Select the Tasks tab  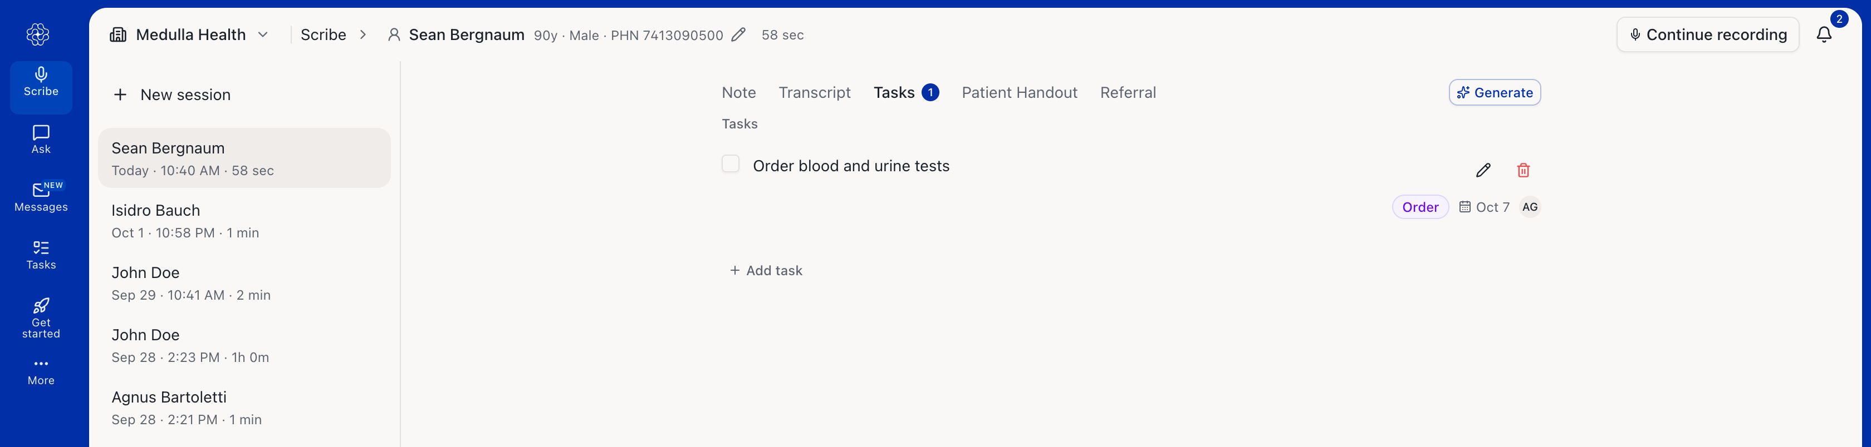tap(906, 93)
